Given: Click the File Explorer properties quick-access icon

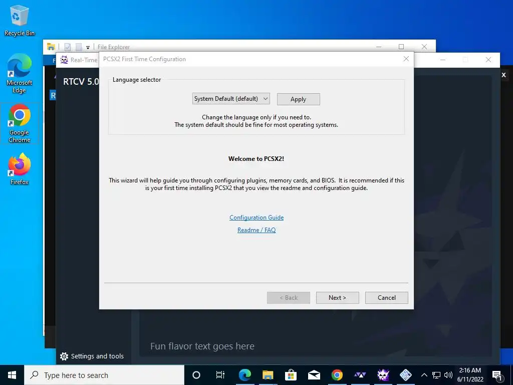Looking at the screenshot, I should tap(68, 47).
